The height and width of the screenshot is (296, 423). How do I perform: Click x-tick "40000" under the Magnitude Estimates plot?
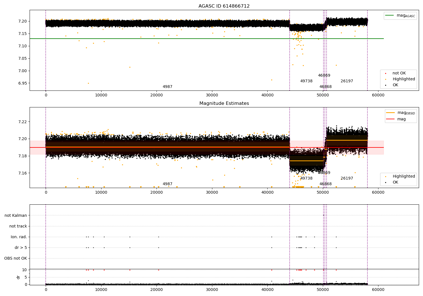coord(267,192)
